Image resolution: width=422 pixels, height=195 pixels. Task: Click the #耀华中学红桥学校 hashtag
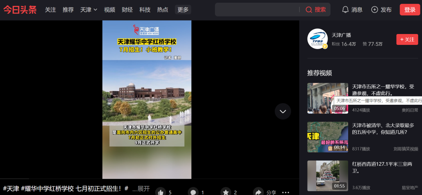(x=47, y=188)
